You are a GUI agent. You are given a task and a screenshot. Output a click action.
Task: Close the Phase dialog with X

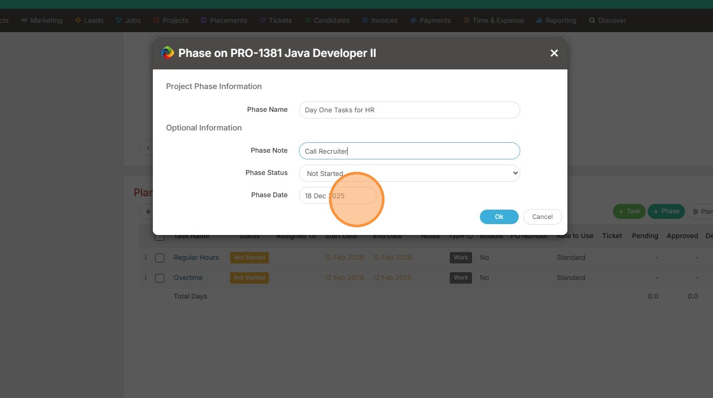pyautogui.click(x=554, y=53)
